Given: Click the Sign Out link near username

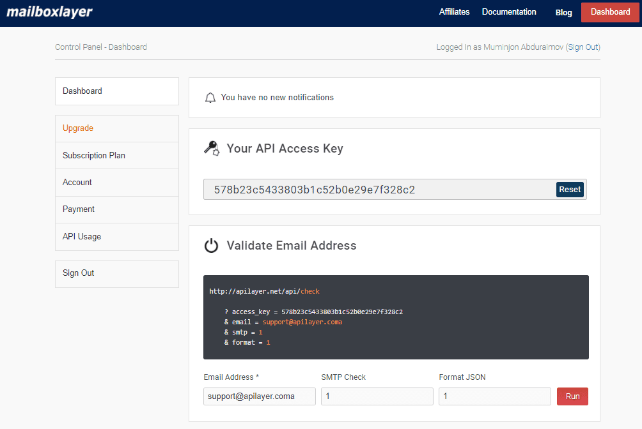Looking at the screenshot, I should (583, 47).
